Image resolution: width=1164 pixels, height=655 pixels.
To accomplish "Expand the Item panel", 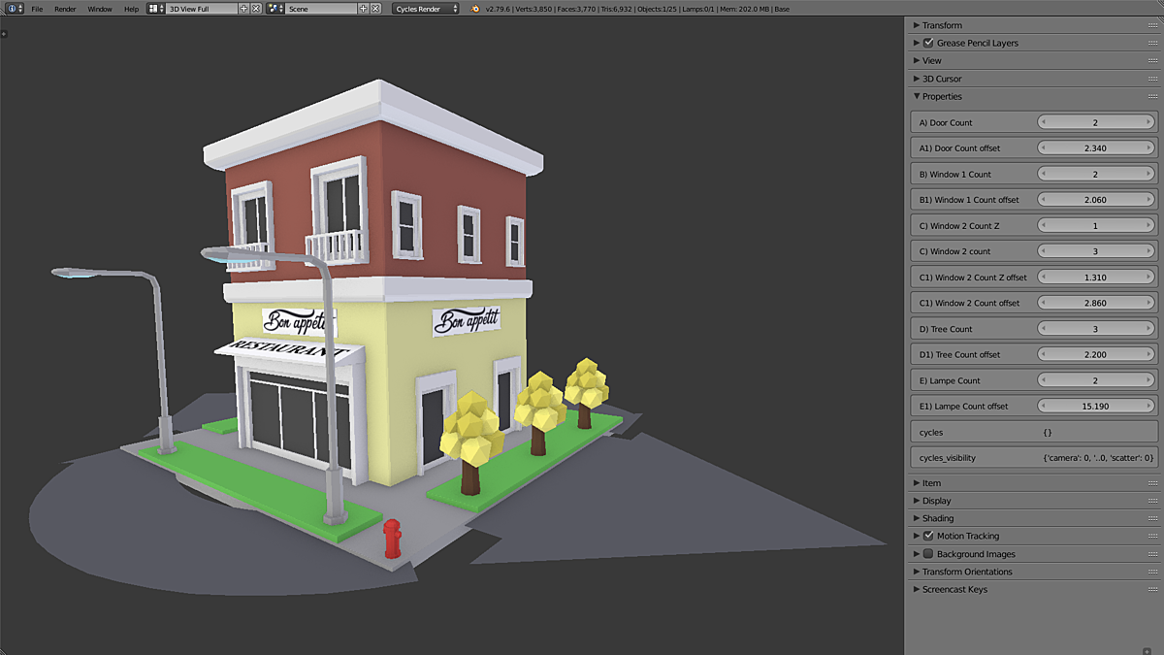I will point(917,482).
